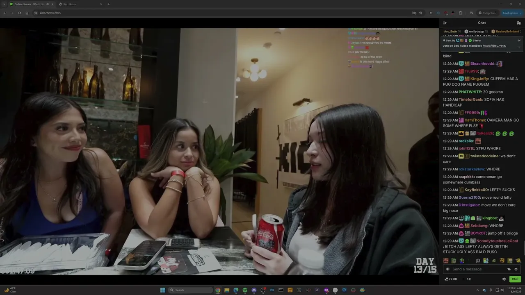This screenshot has height=295, width=525.
Task: Switch to the Cuffem Stream browser tab
Action: [32, 4]
